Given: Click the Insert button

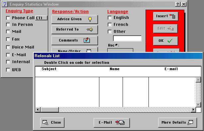Looking at the screenshot, I should point(165,16).
